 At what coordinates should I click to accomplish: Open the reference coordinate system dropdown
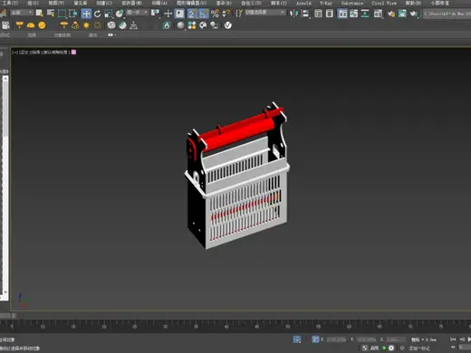click(137, 13)
